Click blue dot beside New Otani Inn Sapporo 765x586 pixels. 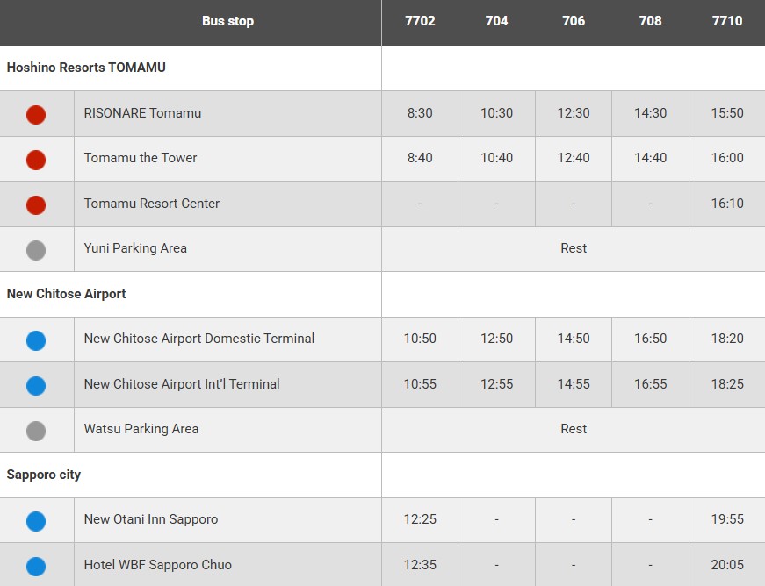coord(36,521)
